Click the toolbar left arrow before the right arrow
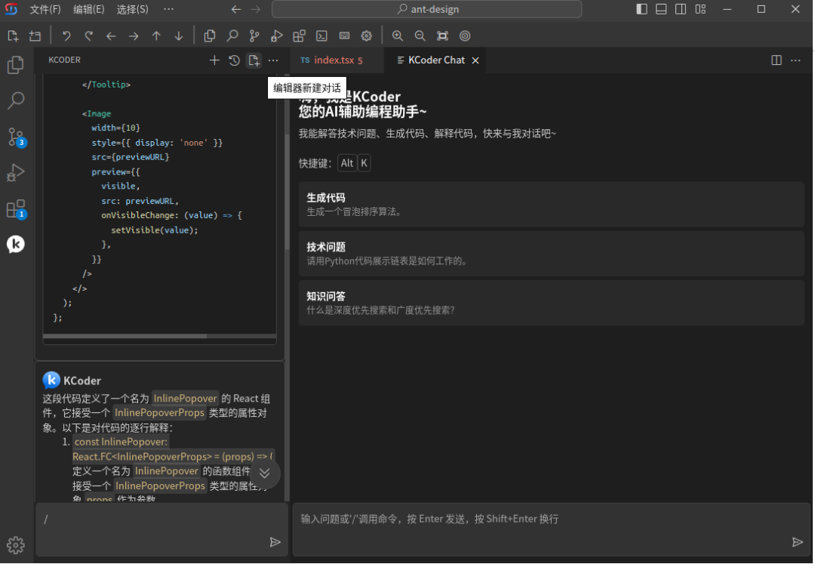The image size is (815, 564). tap(111, 36)
